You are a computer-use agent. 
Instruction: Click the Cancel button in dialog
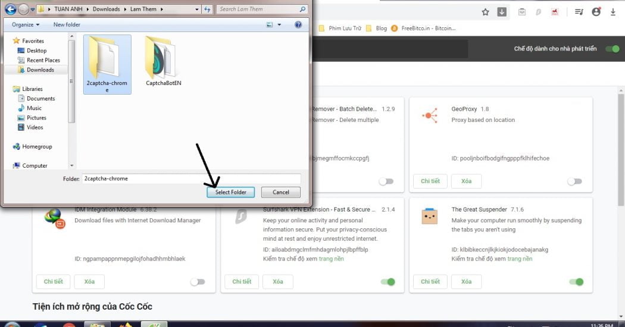pos(280,192)
